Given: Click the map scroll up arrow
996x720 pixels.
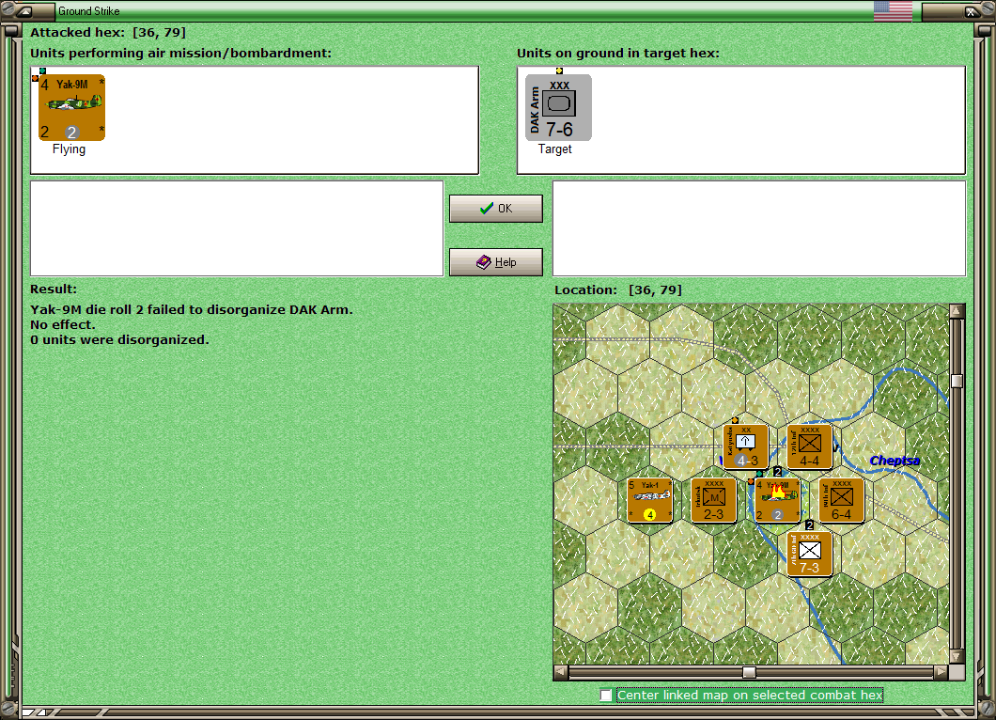Looking at the screenshot, I should point(957,311).
